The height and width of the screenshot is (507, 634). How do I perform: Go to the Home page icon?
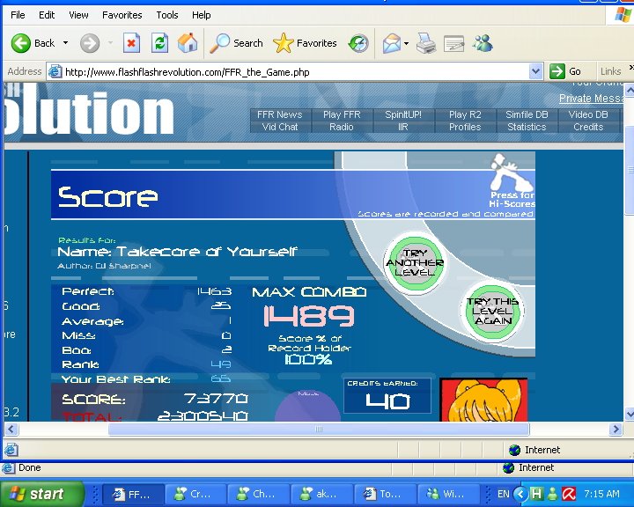click(188, 43)
